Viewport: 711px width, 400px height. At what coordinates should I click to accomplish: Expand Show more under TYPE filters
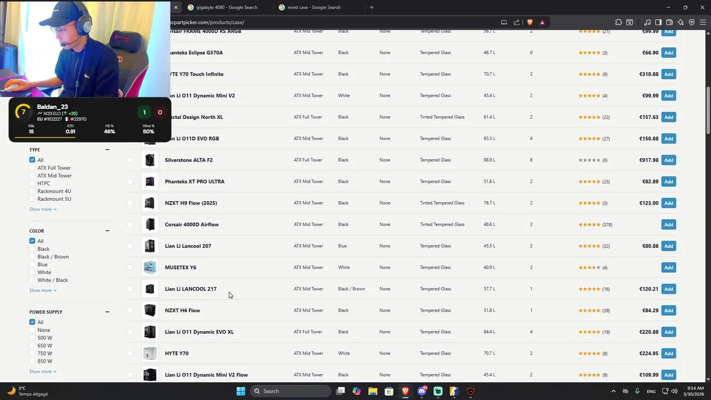coord(43,209)
